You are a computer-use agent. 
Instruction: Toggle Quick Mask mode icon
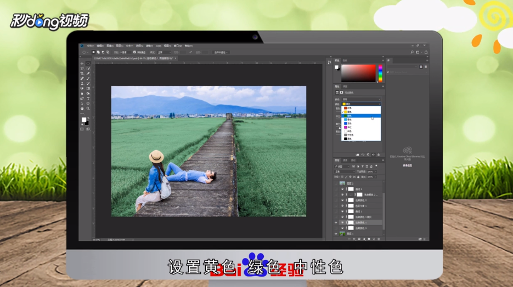click(82, 129)
